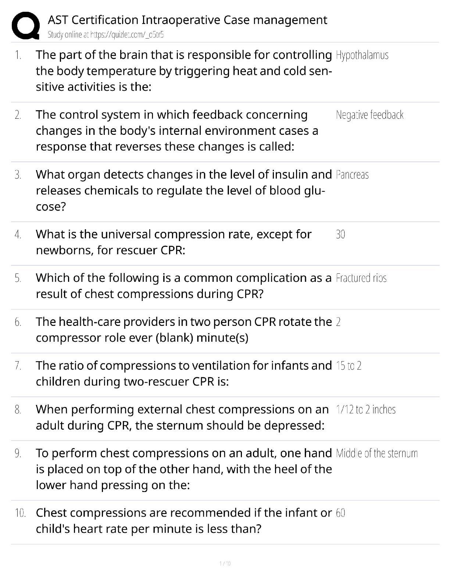Click the answer "30" for compression rate
This screenshot has width=450, height=582.
340,234
